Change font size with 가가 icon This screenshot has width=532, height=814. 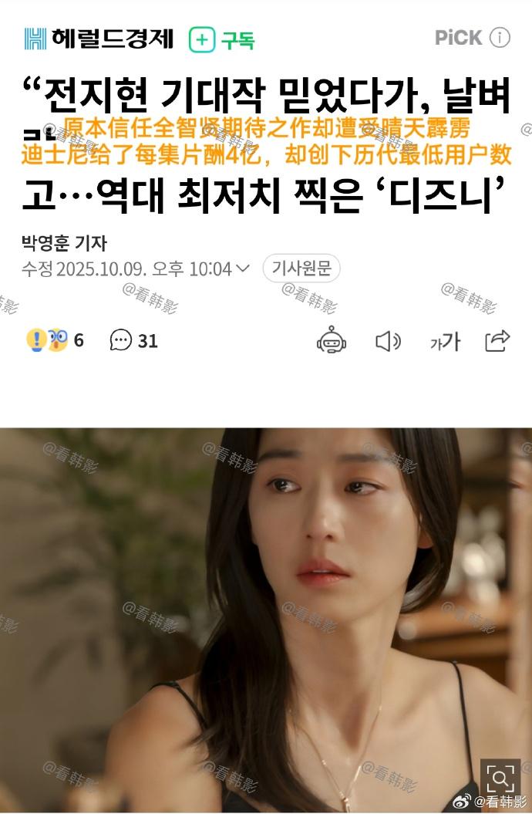click(x=445, y=342)
